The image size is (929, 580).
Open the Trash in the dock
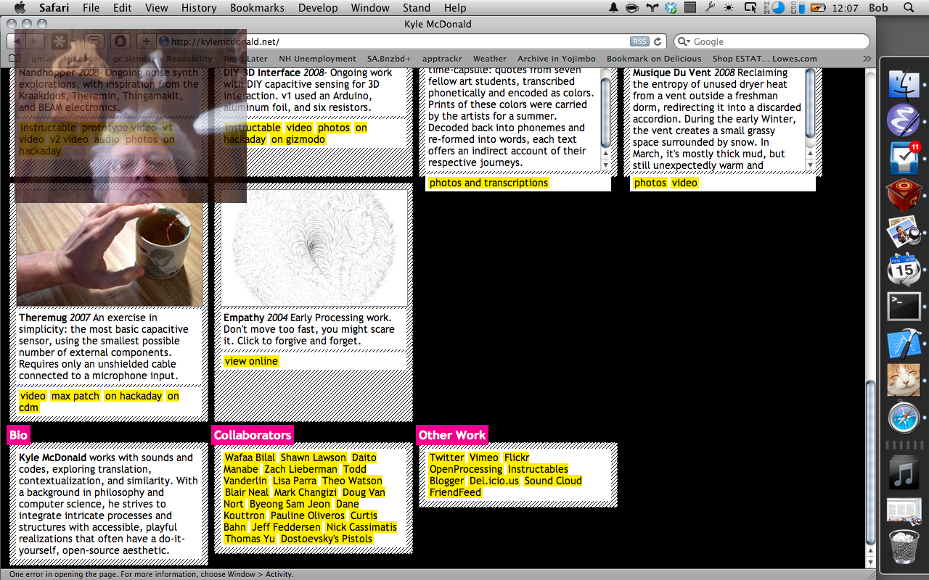point(904,546)
